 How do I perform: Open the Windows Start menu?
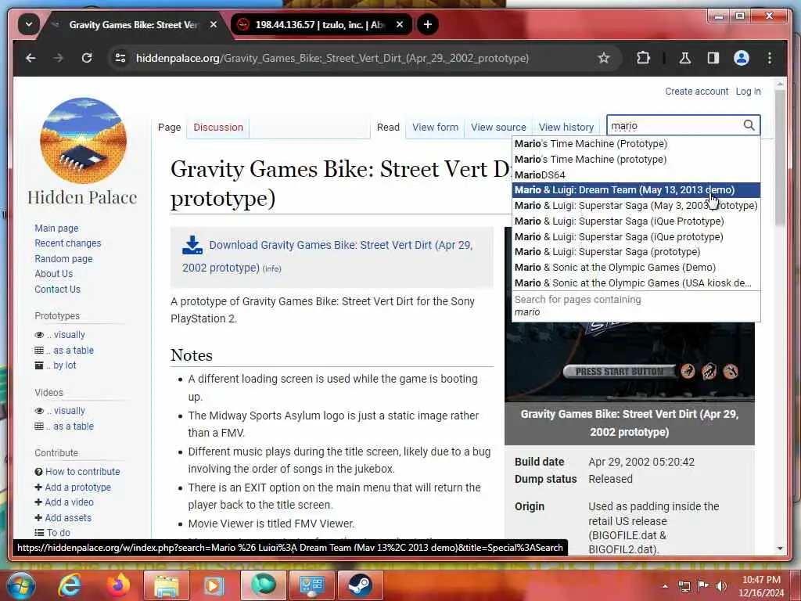[x=21, y=585]
